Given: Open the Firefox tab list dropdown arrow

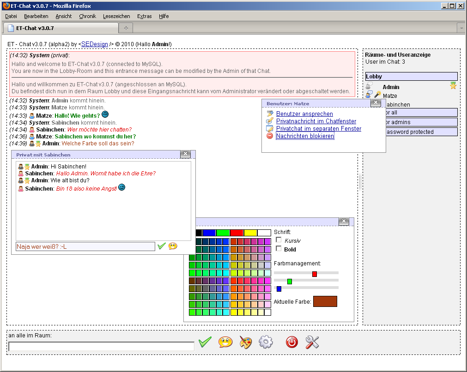Looking at the screenshot, I should click(x=461, y=28).
